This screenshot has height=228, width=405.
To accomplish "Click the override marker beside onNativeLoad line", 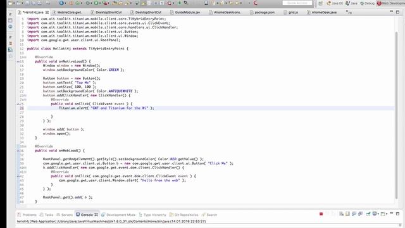I will click(18, 61).
